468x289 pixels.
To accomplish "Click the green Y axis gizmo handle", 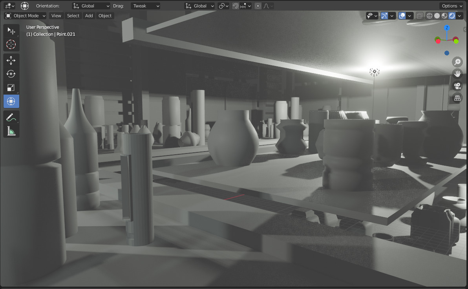I will (x=456, y=41).
